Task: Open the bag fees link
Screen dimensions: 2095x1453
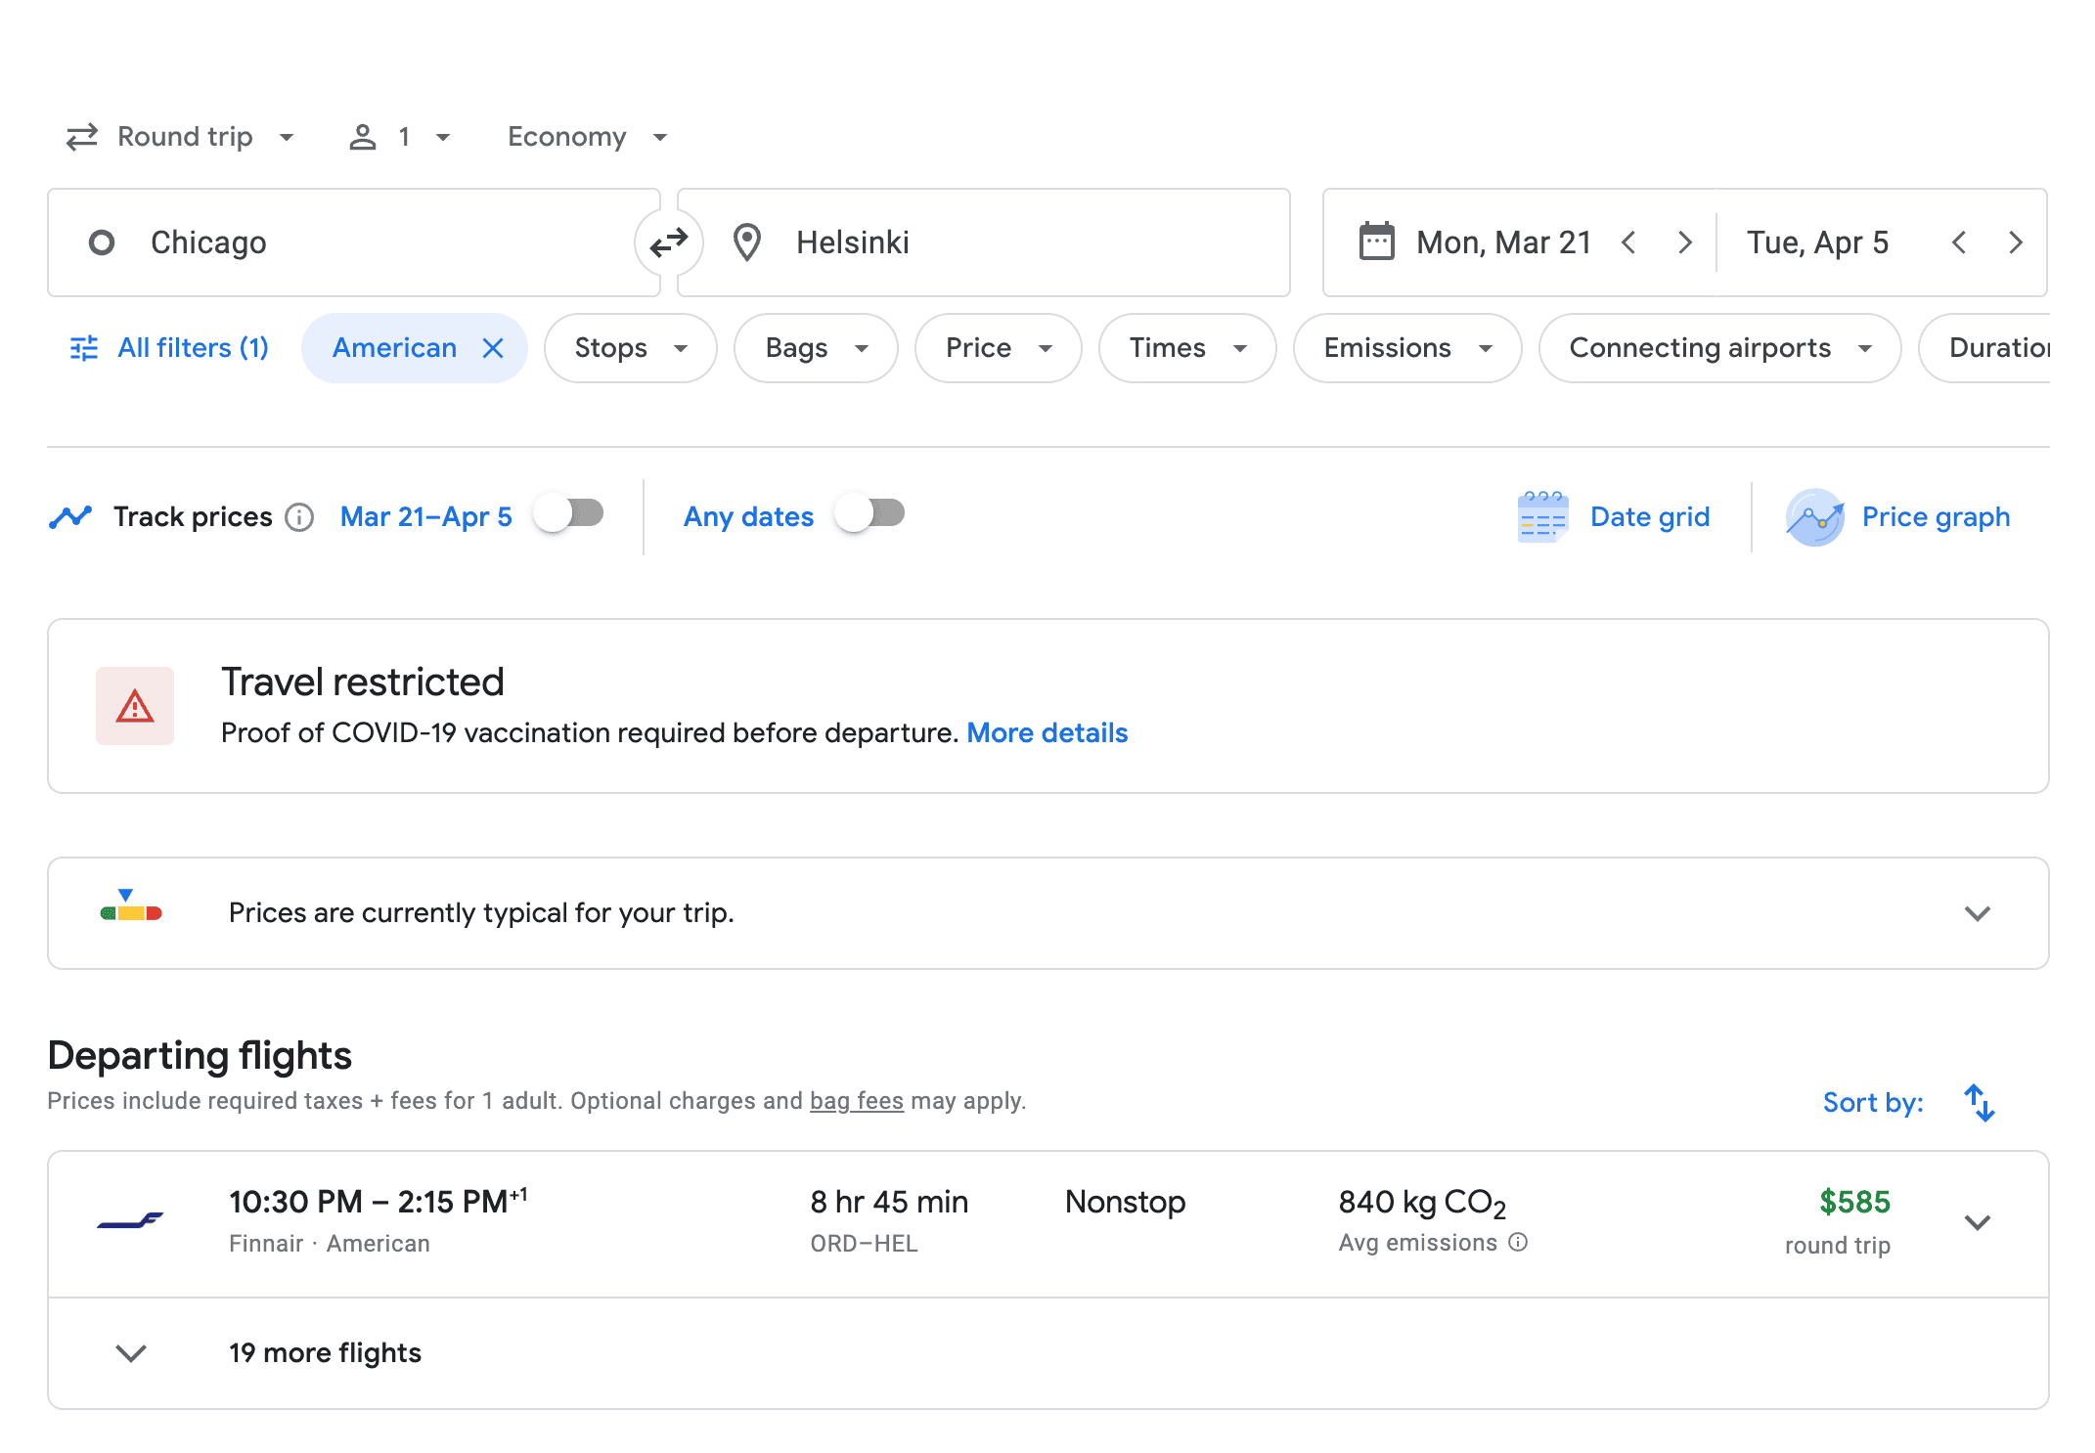Action: [x=857, y=1101]
